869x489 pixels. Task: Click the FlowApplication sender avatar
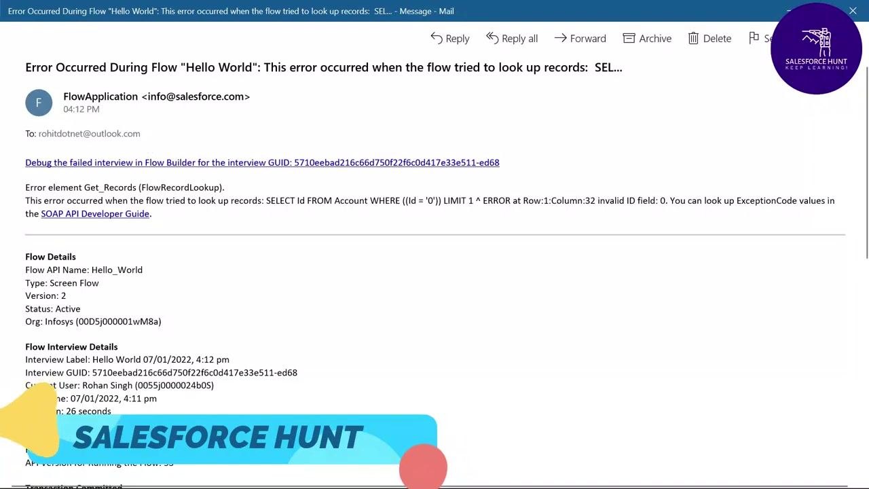[x=39, y=103]
